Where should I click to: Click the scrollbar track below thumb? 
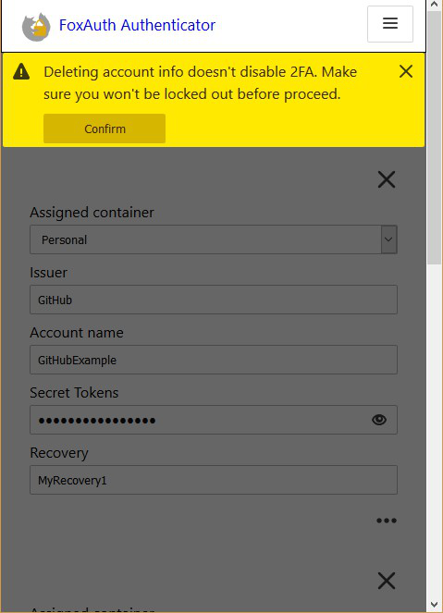435,430
